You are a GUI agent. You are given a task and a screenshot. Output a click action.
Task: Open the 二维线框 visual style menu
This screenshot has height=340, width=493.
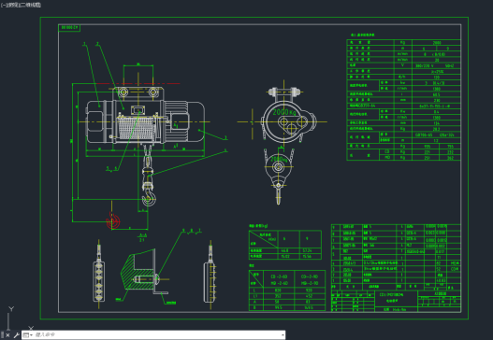[x=30, y=5]
